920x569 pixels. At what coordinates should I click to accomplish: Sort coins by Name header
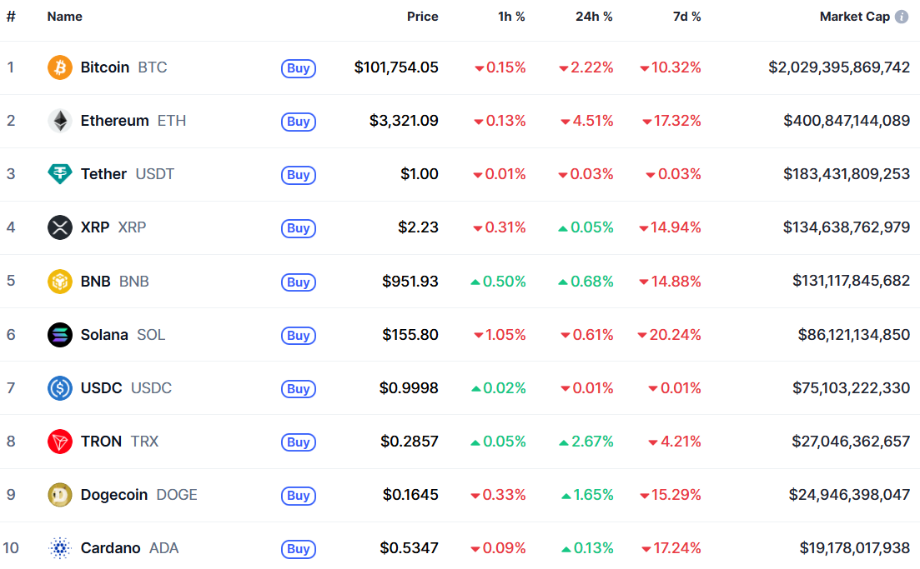coord(65,17)
